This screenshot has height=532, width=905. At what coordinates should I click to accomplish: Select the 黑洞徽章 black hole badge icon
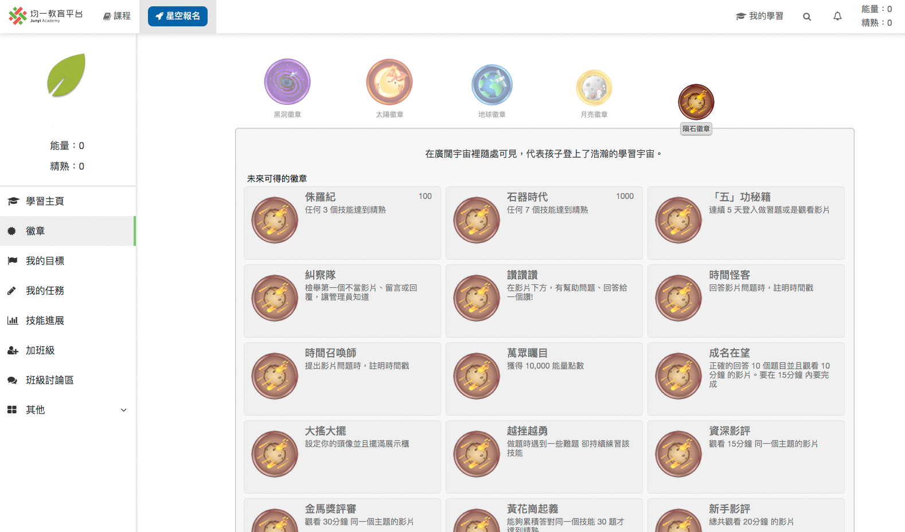pyautogui.click(x=287, y=82)
